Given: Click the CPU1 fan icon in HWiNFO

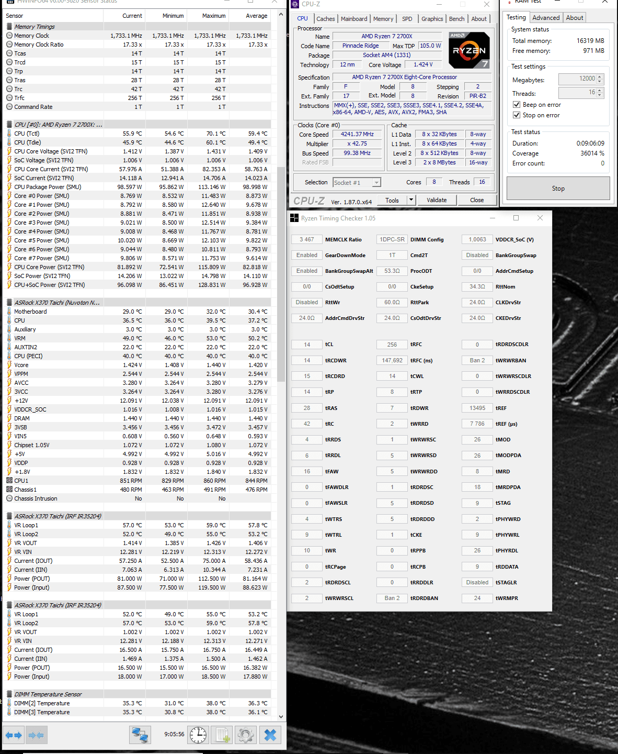Looking at the screenshot, I should [9, 481].
